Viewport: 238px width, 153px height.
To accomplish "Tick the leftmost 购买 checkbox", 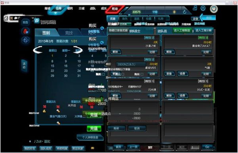I will coord(104,74).
